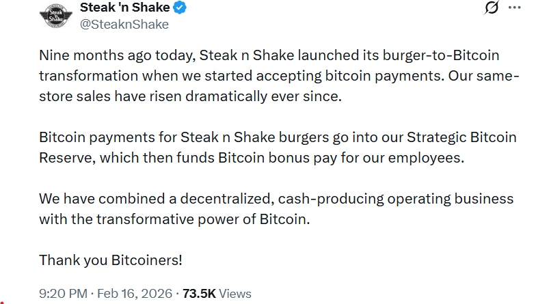Open the Grok explain-post icon
Viewport: 536px width, 304px height.
click(491, 9)
